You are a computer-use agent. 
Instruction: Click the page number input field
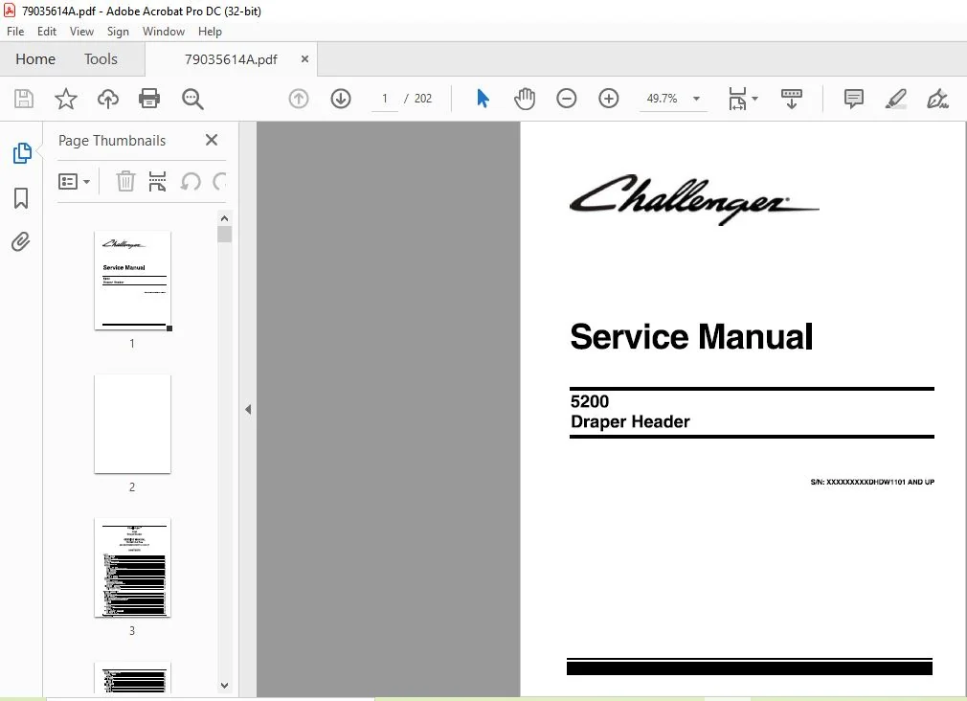(385, 99)
